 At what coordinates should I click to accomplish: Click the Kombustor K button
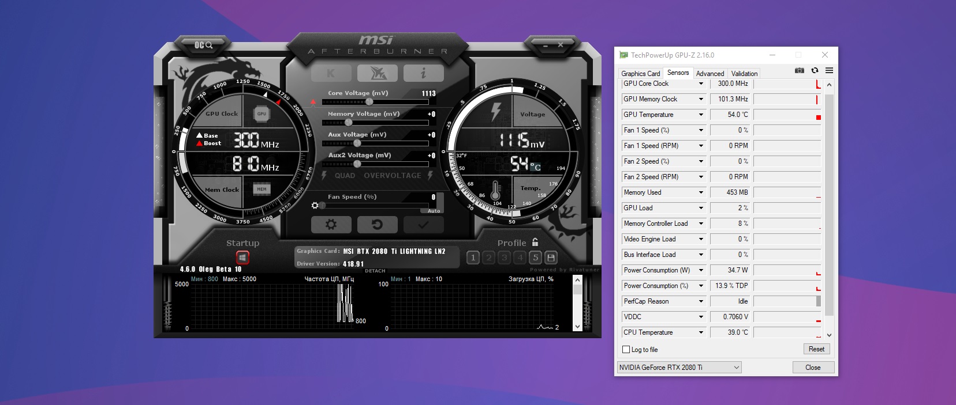coord(331,73)
